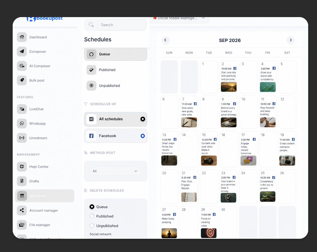317x252 pixels.
Task: Choose Queue under Delete Schedules
Action: pos(92,207)
